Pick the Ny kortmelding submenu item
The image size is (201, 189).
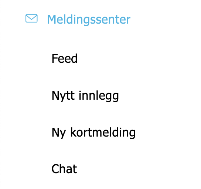(93, 133)
